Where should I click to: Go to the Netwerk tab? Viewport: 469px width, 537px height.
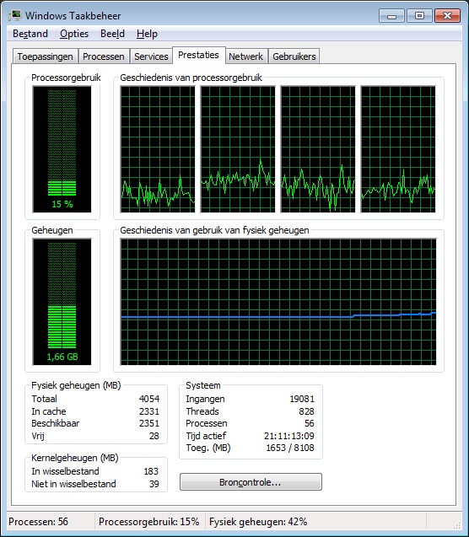point(245,56)
